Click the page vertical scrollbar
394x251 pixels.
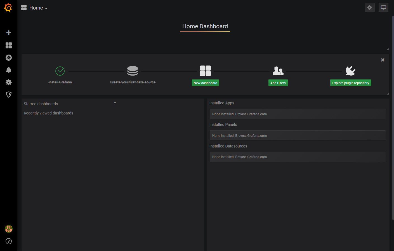pos(393,118)
